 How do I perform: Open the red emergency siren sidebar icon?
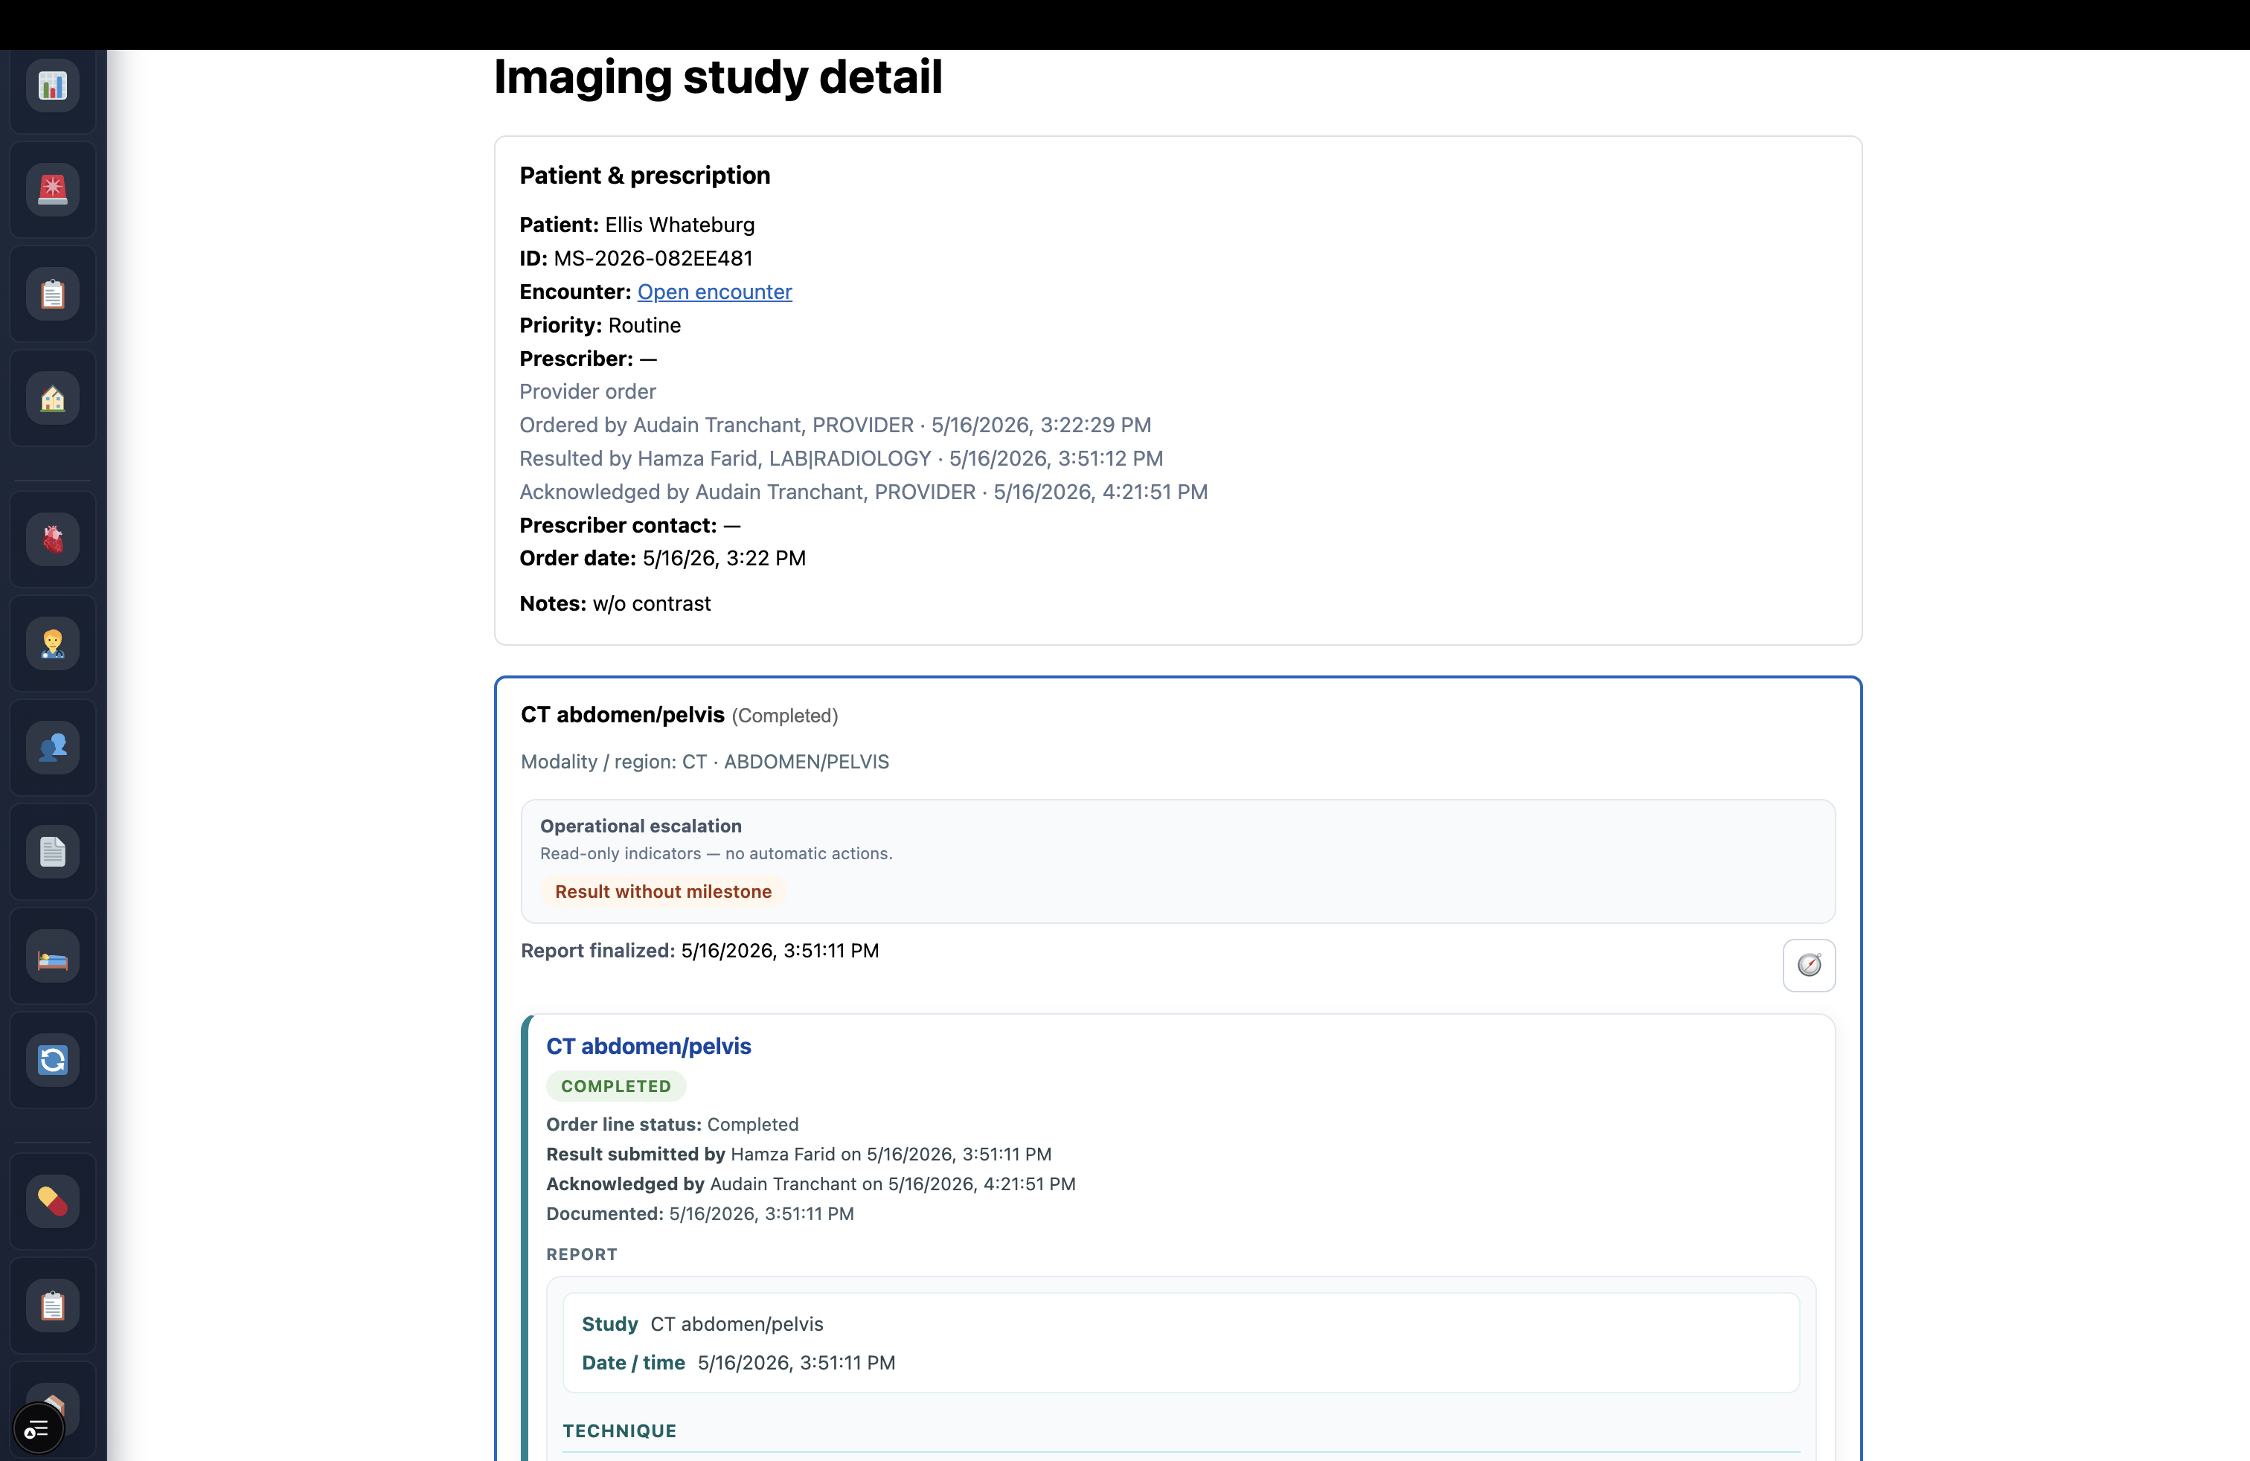coord(53,190)
